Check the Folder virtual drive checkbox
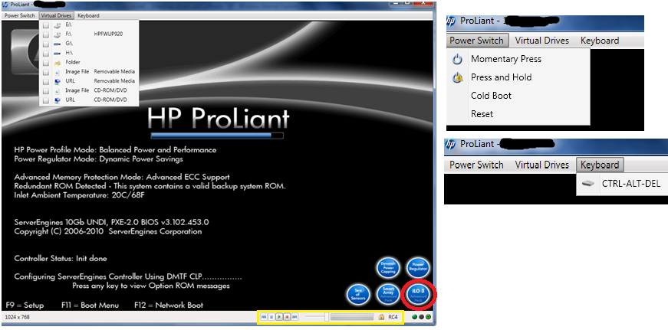The width and height of the screenshot is (668, 330). pos(46,63)
